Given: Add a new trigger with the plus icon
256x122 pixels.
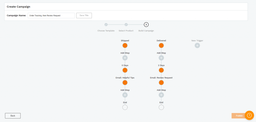Looking at the screenshot, I should tap(197, 45).
